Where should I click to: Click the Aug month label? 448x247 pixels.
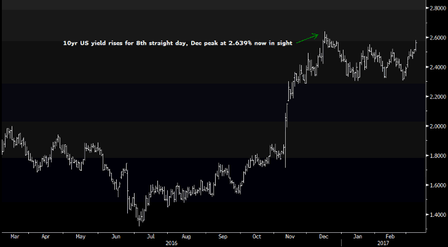(186, 237)
